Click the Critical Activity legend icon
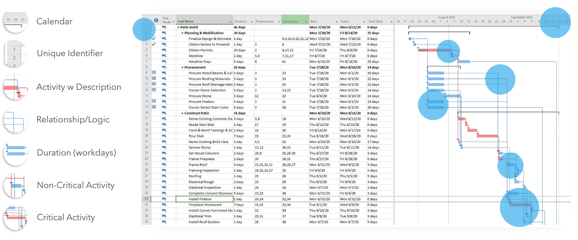 (15, 217)
